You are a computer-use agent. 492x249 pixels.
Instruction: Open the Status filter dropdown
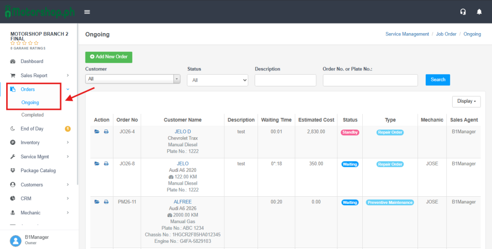(218, 80)
